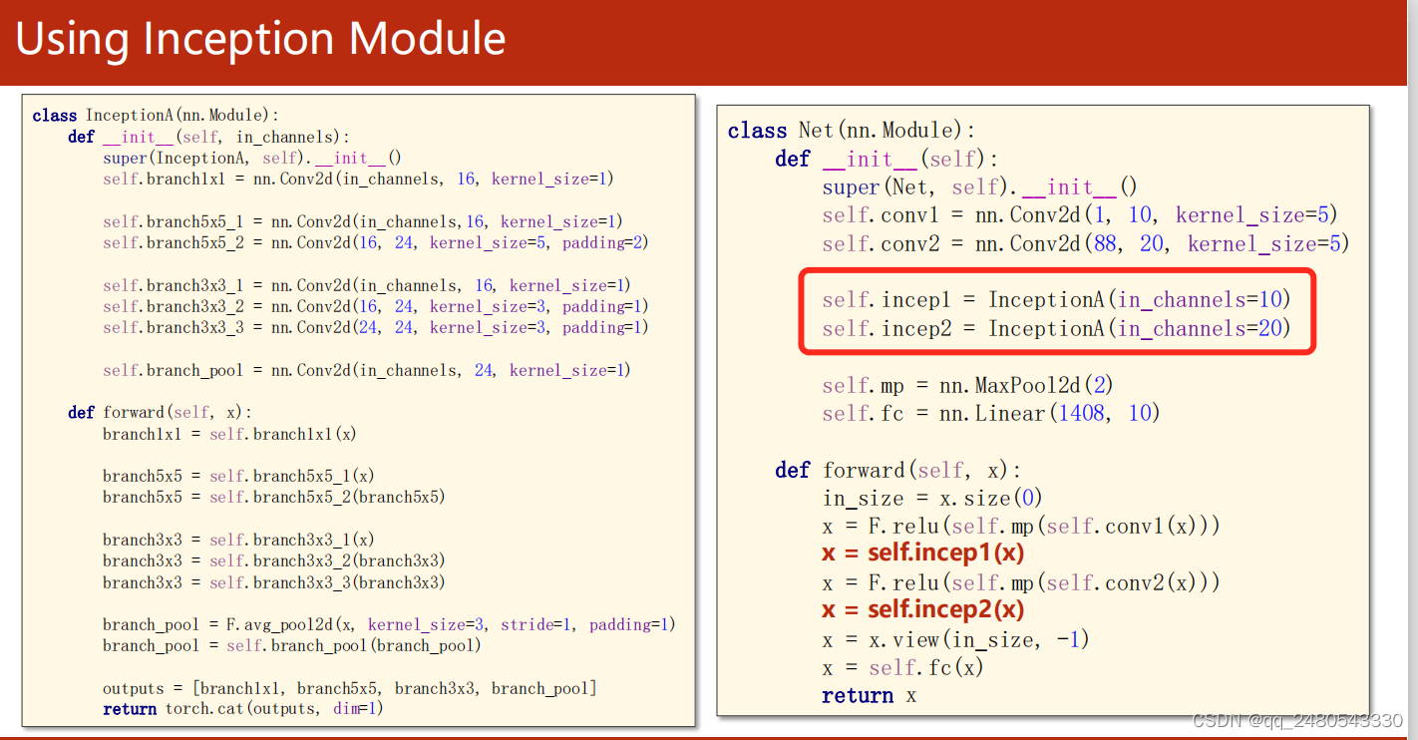1418x740 pixels.
Task: Click the 'branch1x1 = self.branch1x1(x)' line
Action: tap(229, 434)
